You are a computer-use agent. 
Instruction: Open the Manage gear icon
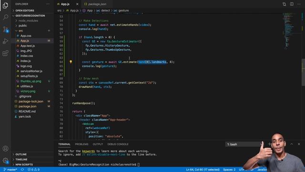[5, 161]
